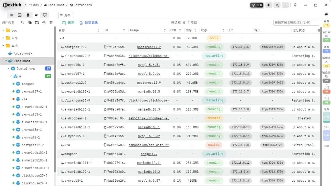Image resolution: width=331 pixels, height=186 pixels.
Task: Copy the Id of postgres17.2 row
Action: click(105, 47)
